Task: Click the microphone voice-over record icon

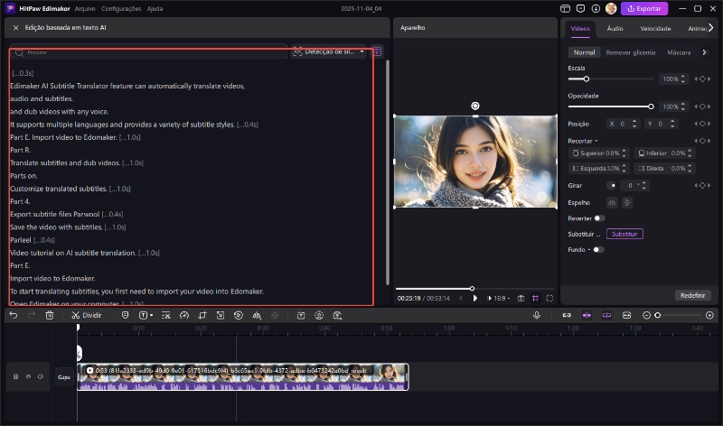Action: [537, 315]
